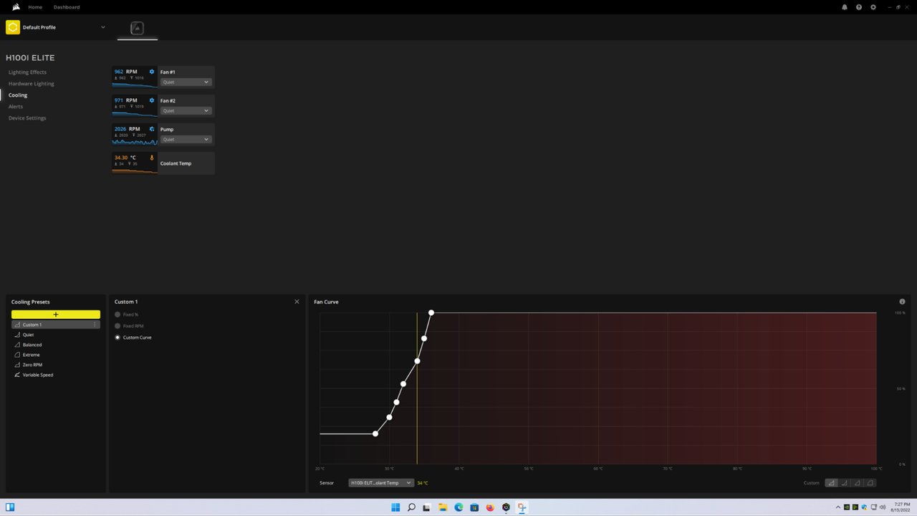Open the Pump preset dropdown
Image resolution: width=917 pixels, height=516 pixels.
coord(186,139)
